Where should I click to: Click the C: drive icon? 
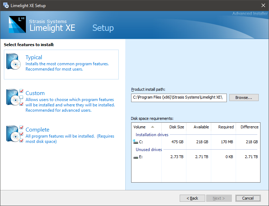click(x=135, y=142)
